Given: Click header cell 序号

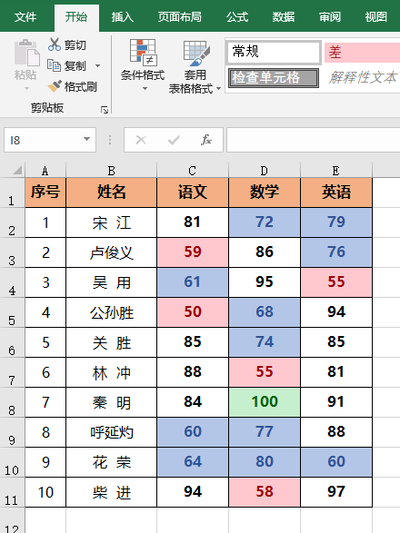Looking at the screenshot, I should pyautogui.click(x=45, y=192).
